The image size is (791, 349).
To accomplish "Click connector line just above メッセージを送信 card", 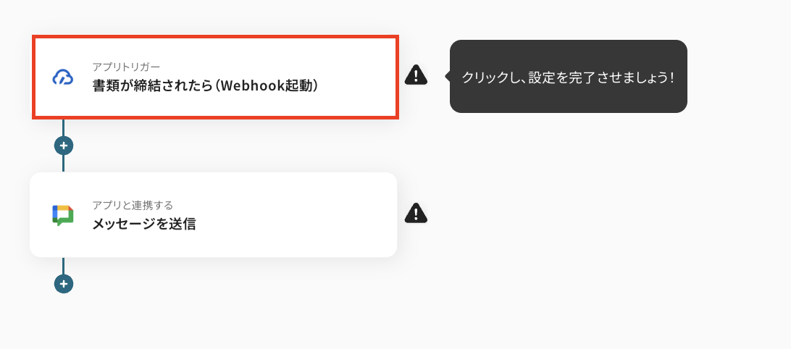I will coord(63,164).
